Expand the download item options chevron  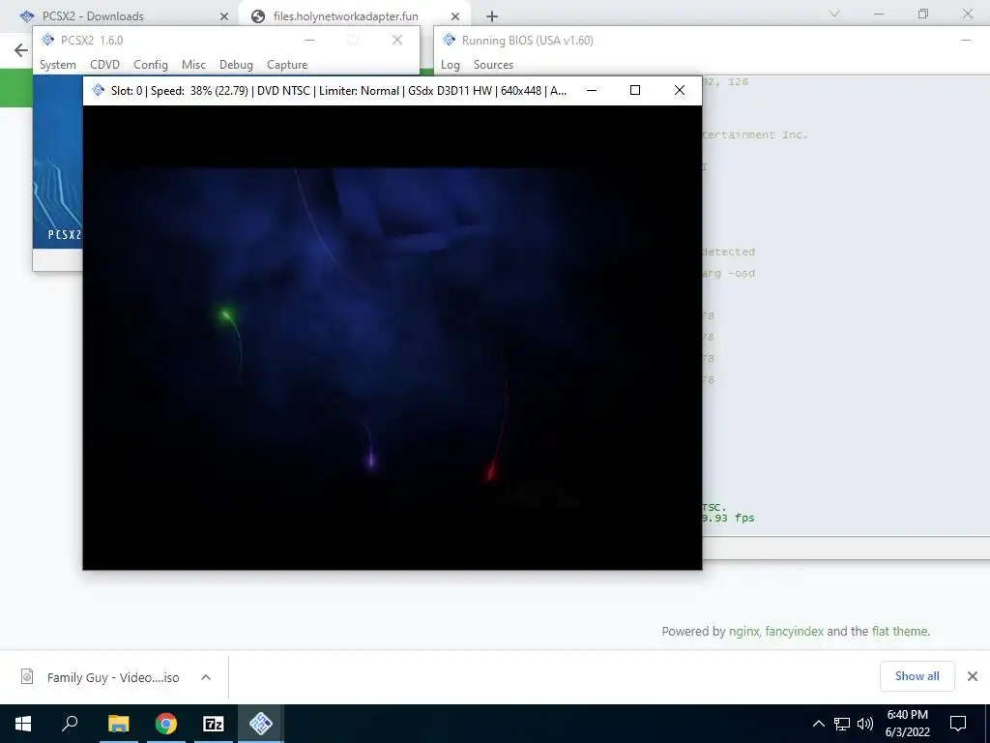click(x=205, y=677)
